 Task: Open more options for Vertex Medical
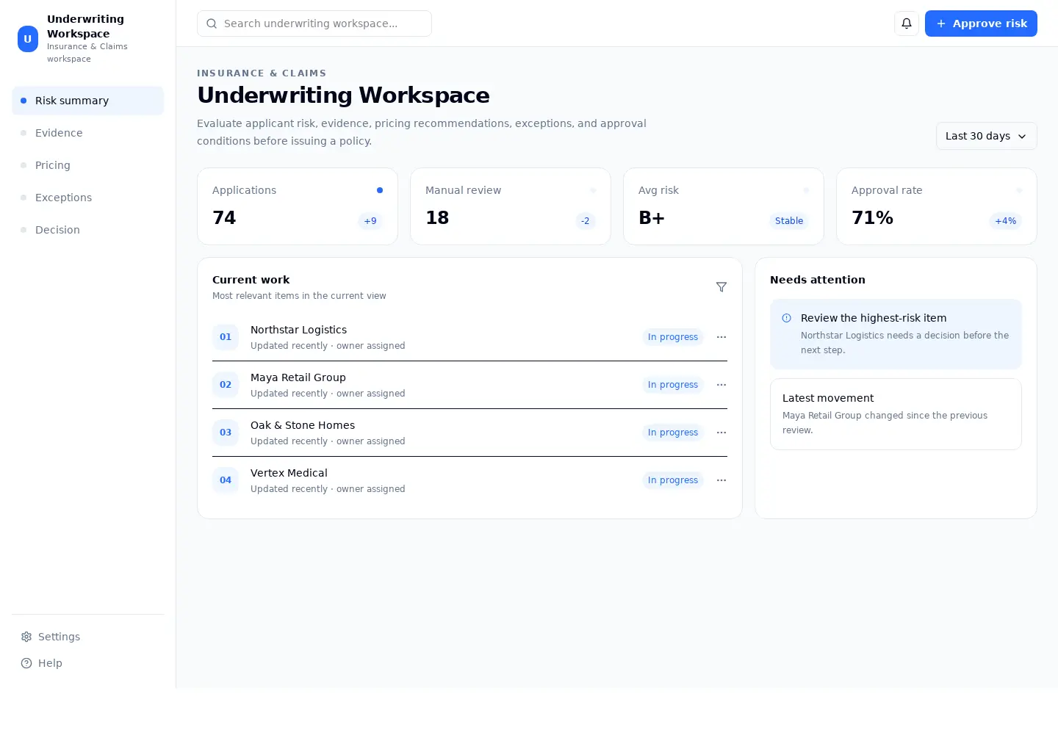[721, 480]
